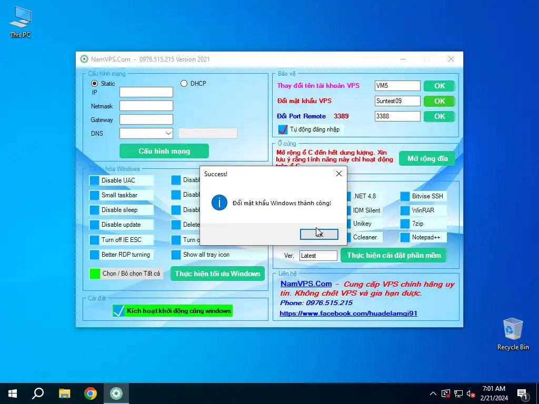Toggle the Disable UAC checkbox
This screenshot has height=404, width=539.
click(94, 180)
